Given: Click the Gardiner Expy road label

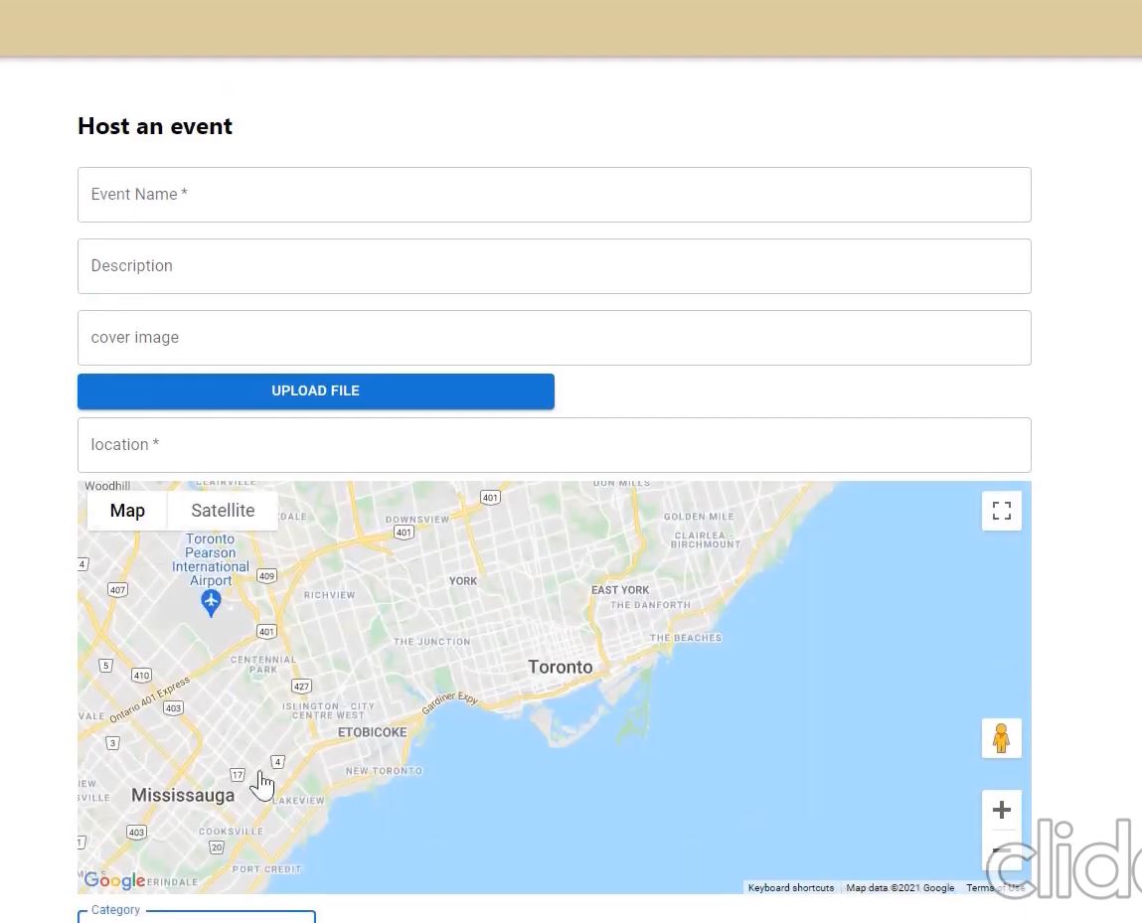Looking at the screenshot, I should [x=450, y=700].
